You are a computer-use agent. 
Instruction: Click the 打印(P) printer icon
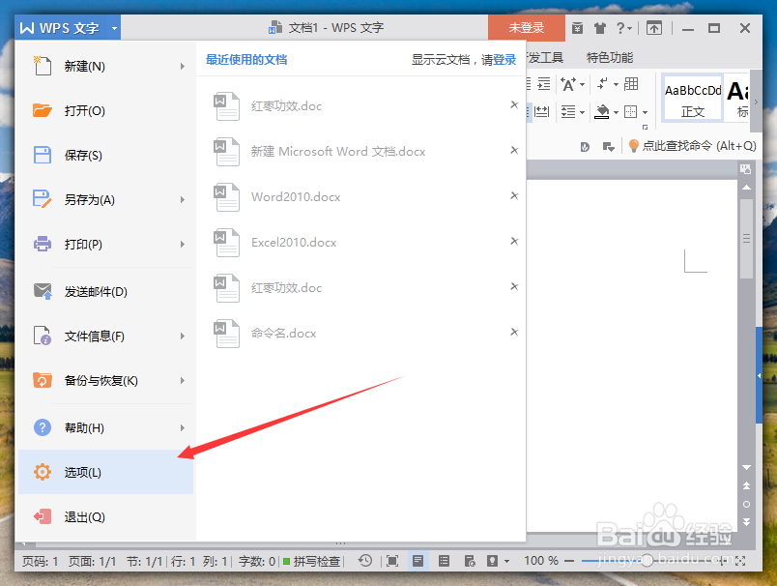43,244
